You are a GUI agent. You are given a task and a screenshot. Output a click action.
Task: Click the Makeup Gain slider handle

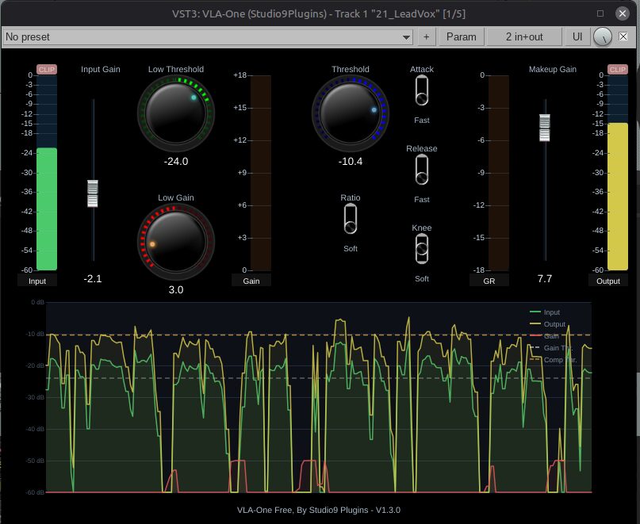545,128
